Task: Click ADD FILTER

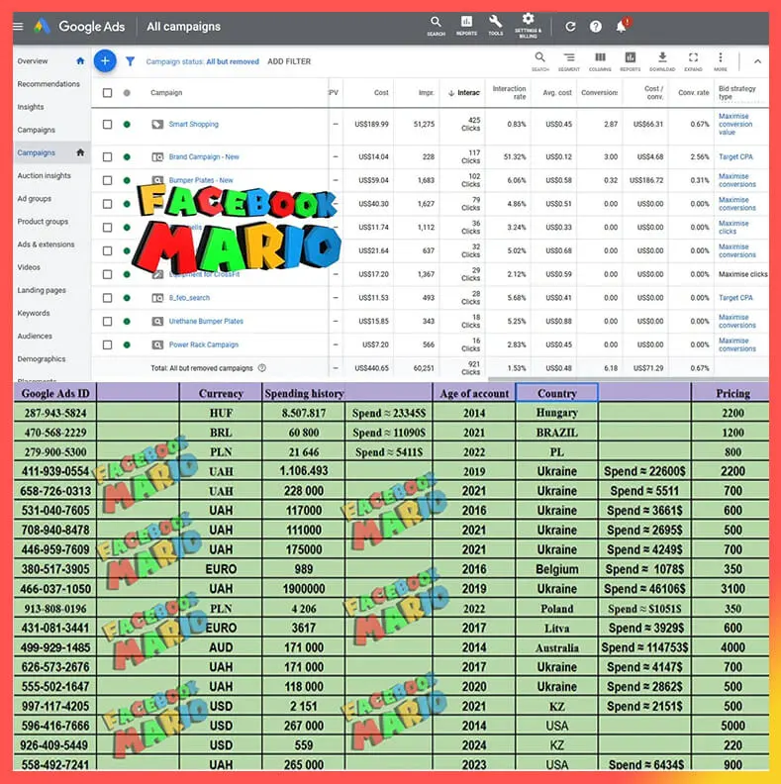Action: [289, 61]
